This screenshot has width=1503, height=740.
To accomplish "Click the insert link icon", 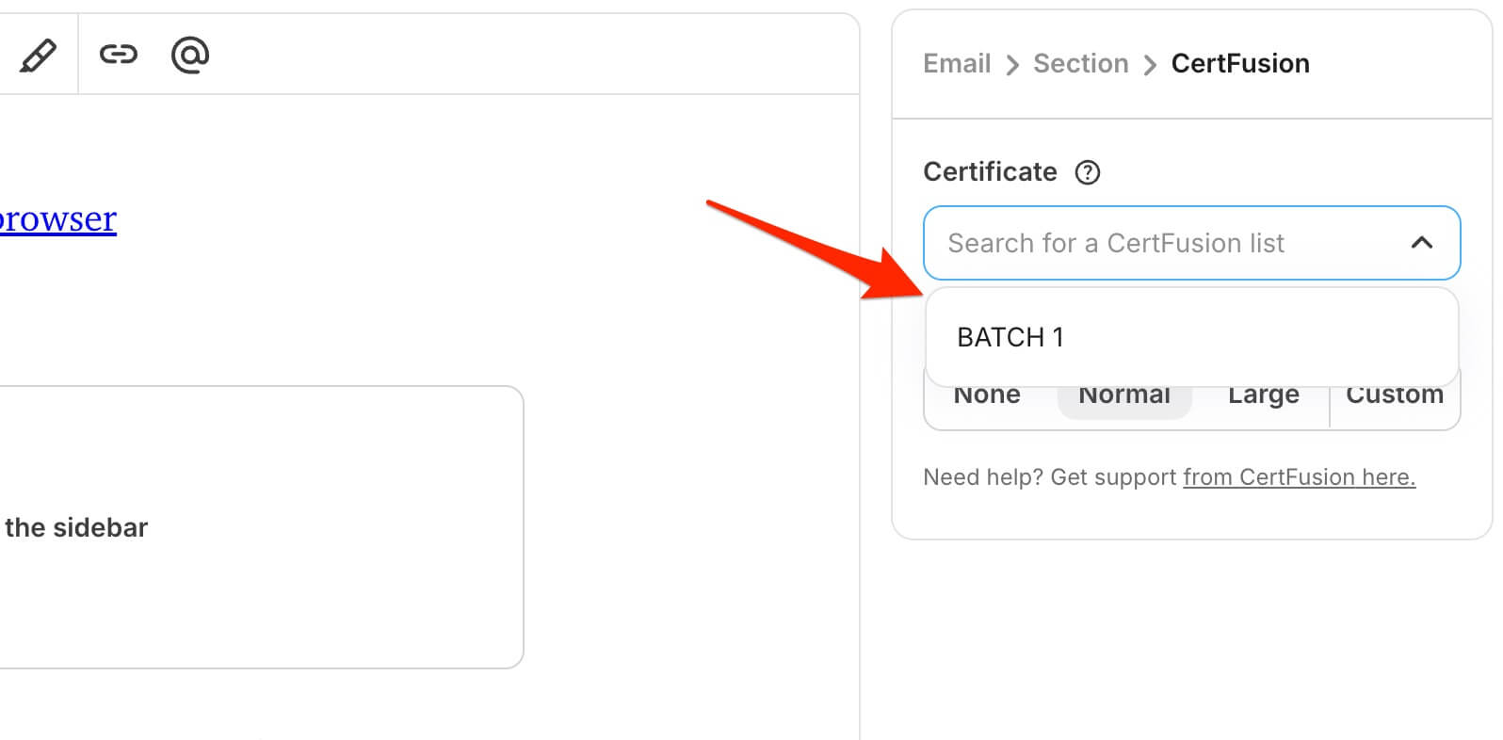I will 119,55.
